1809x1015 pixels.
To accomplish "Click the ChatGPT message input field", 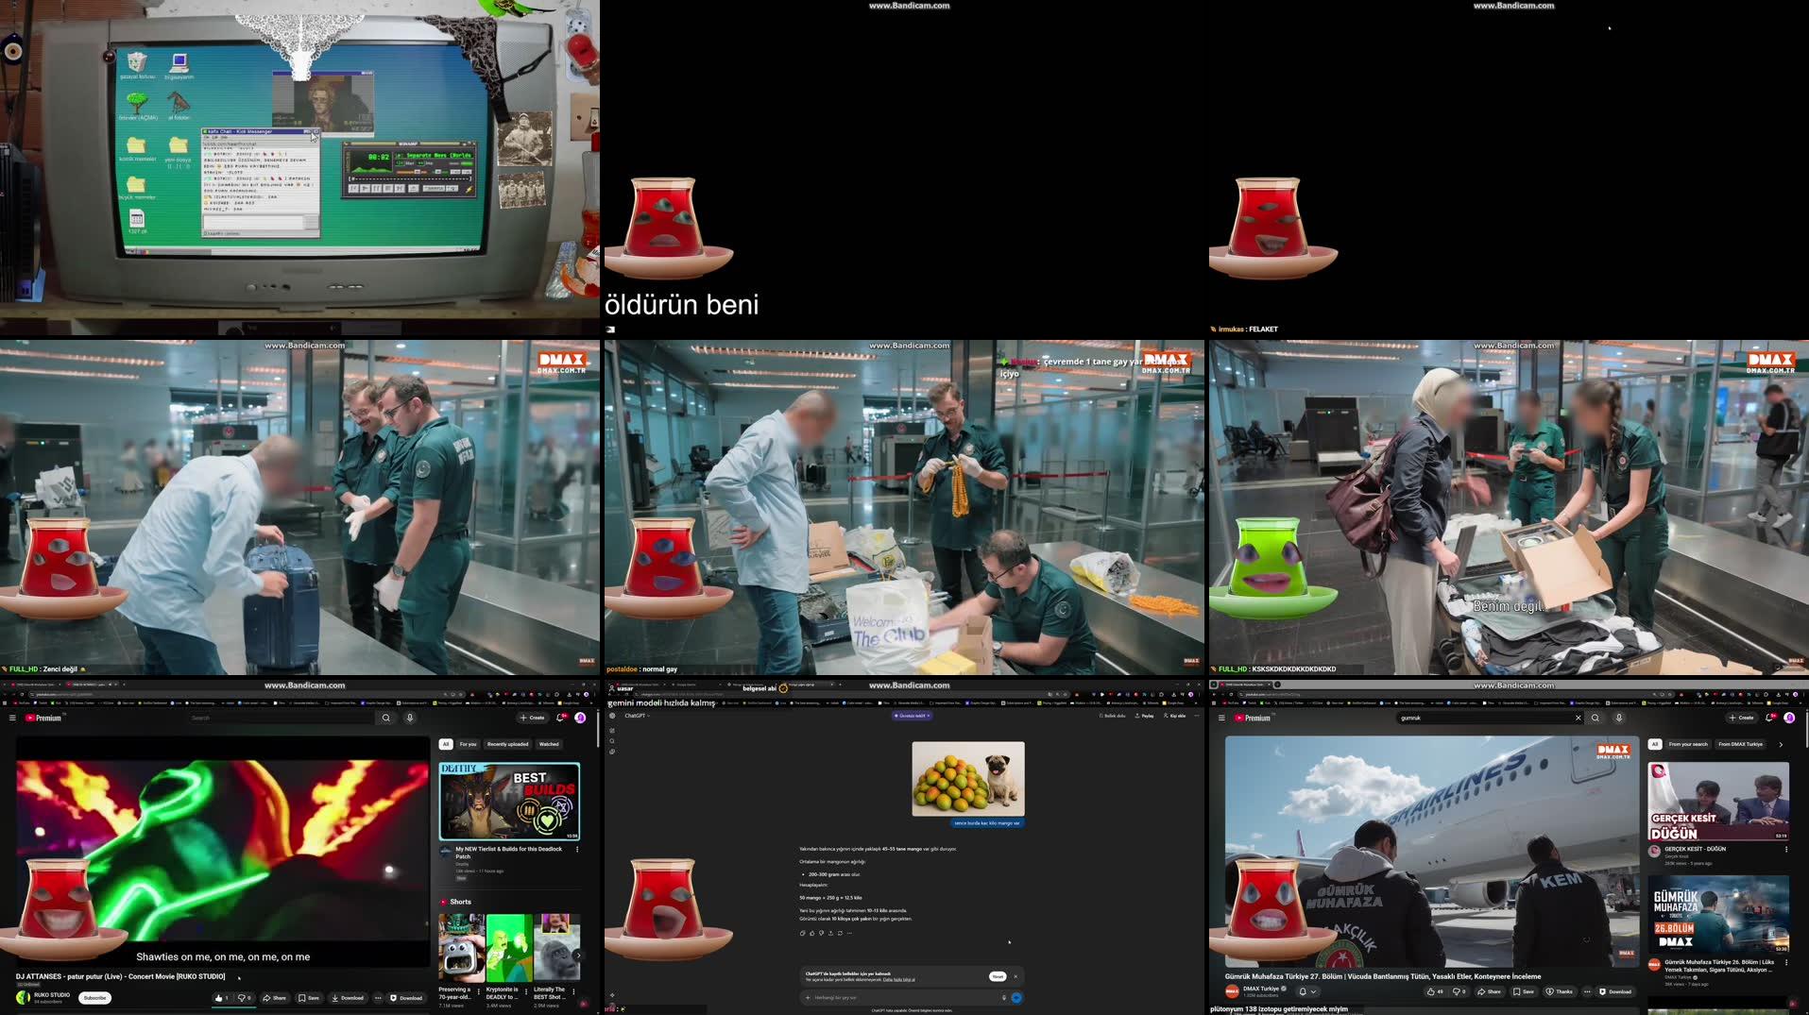I will tap(897, 997).
